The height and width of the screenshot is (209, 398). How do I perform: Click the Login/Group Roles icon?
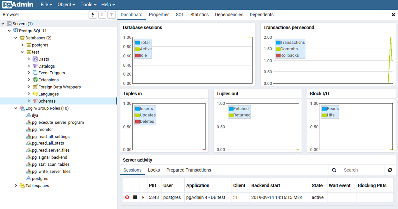click(x=22, y=108)
